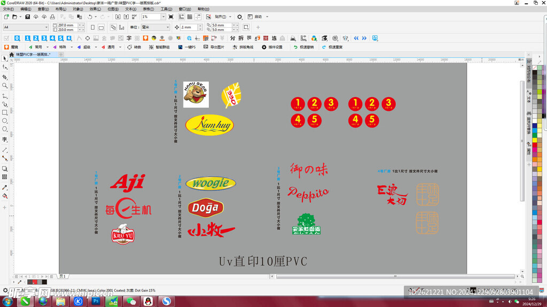Select the Pick tool in the toolbox
The height and width of the screenshot is (307, 547).
tap(4, 59)
